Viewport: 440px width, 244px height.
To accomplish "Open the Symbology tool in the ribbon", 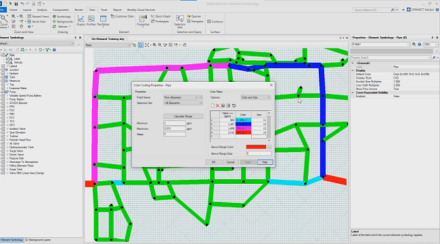I will 62,16.
